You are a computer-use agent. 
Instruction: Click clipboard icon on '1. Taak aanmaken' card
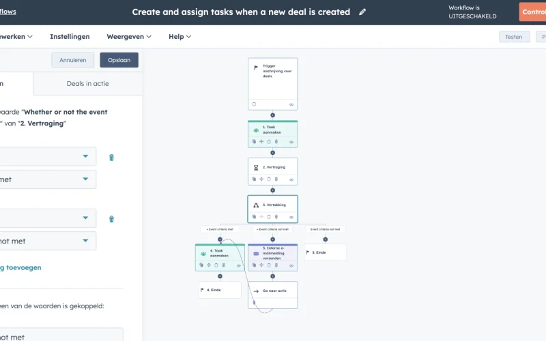(269, 142)
